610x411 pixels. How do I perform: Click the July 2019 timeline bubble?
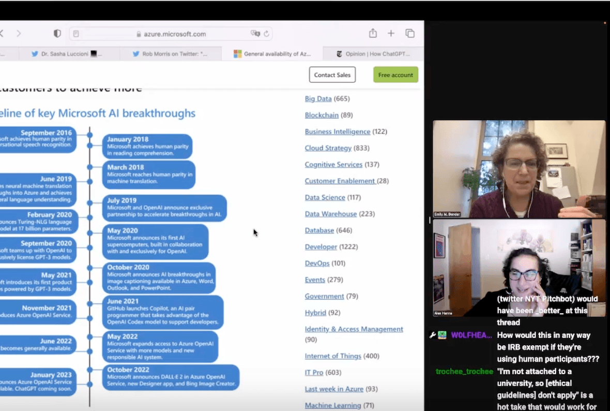[164, 208]
